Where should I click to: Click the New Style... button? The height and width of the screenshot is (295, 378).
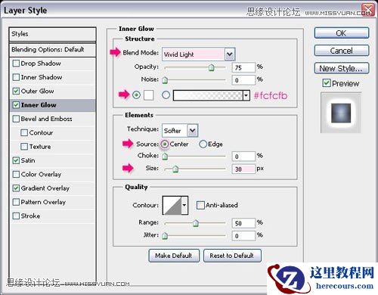tap(342, 68)
